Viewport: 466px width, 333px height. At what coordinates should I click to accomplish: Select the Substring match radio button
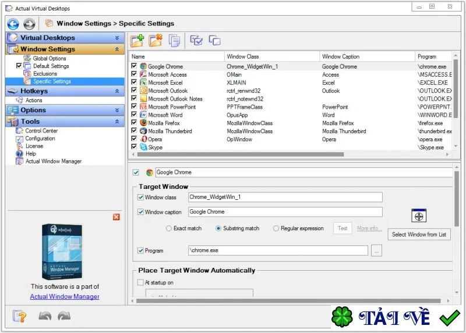[x=218, y=228]
